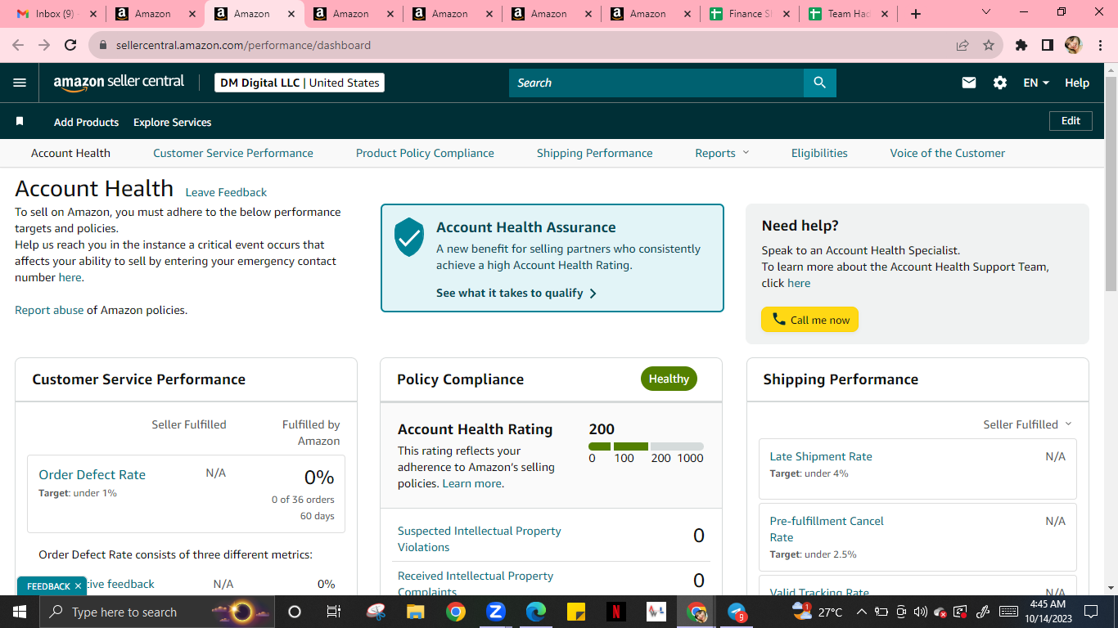The height and width of the screenshot is (628, 1118).
Task: Click the bookmark flag icon
Action: click(x=20, y=121)
